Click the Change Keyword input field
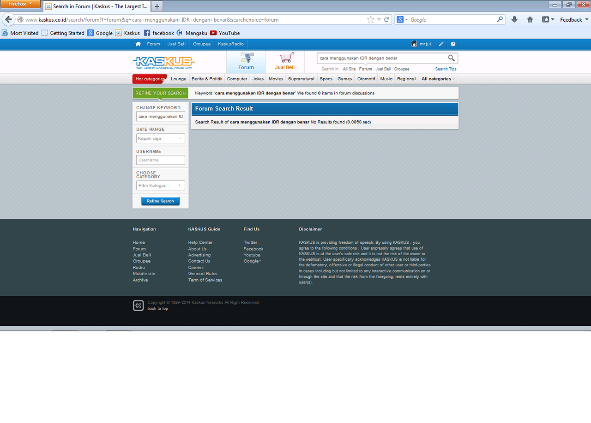 click(x=161, y=117)
